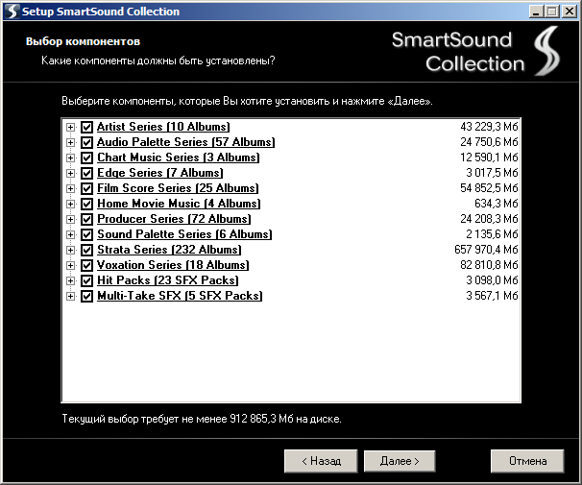Expand the Multi-Take SFX node
The image size is (582, 485).
tap(70, 297)
